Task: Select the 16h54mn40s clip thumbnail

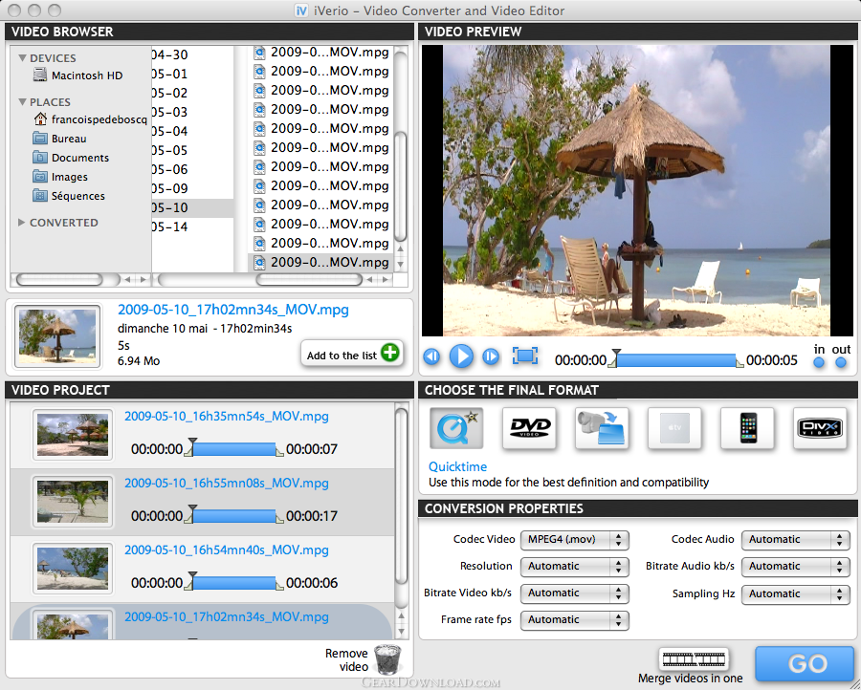Action: [x=73, y=569]
